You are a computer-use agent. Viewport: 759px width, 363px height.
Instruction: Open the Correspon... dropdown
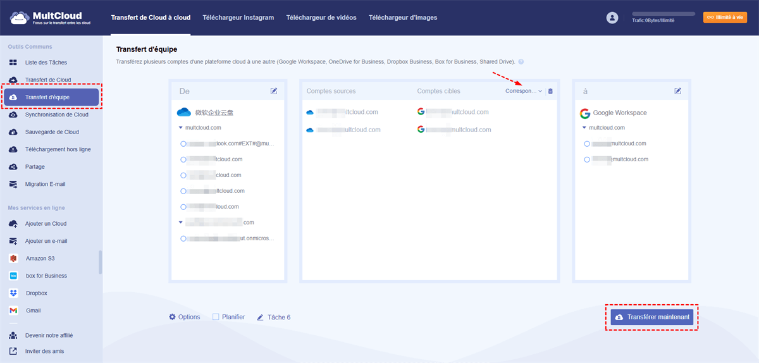tap(524, 91)
